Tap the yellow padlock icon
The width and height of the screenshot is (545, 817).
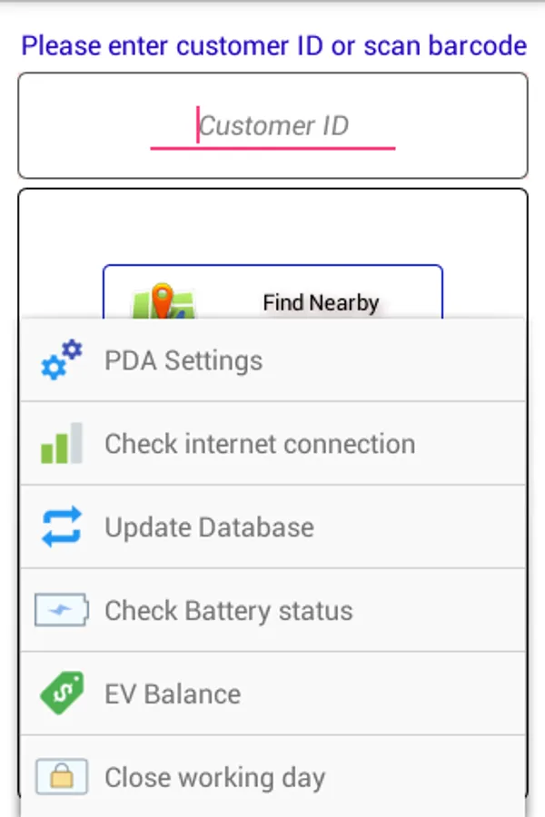(x=62, y=776)
